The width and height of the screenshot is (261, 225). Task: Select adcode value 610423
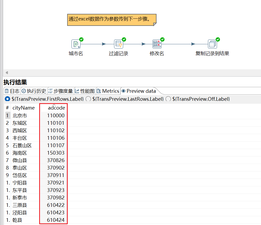click(x=56, y=213)
